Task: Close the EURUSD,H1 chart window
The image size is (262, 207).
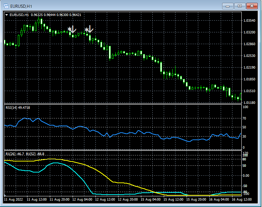Action: click(x=252, y=6)
